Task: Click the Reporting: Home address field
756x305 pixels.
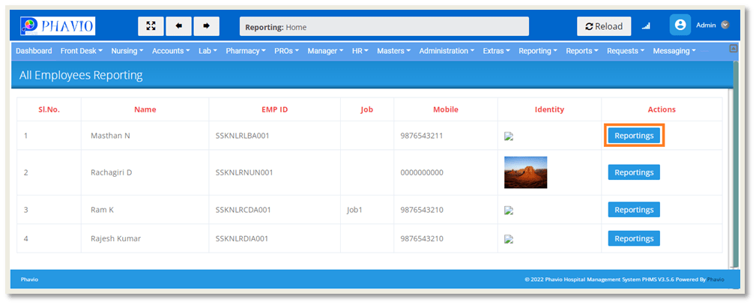Action: tap(384, 26)
